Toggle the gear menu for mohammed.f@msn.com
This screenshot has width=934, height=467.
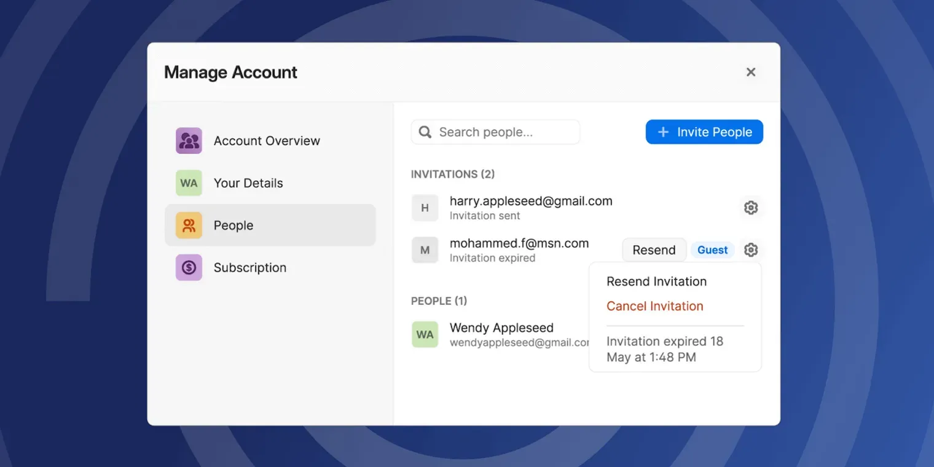(750, 250)
